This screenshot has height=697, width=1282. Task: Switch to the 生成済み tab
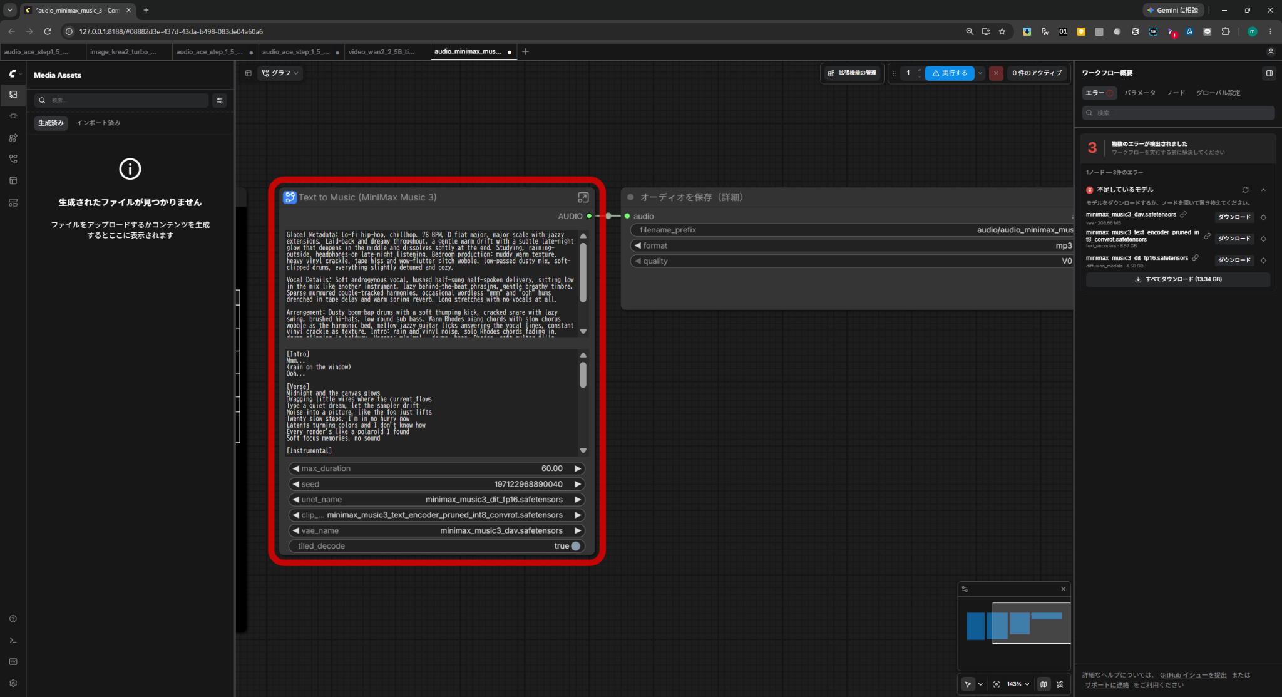coord(51,123)
